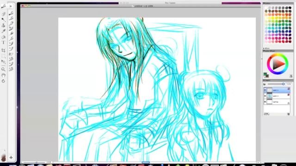This screenshot has height=166, width=296.
Task: Open the brush selector dropdown atop brush column
Action: point(11,6)
